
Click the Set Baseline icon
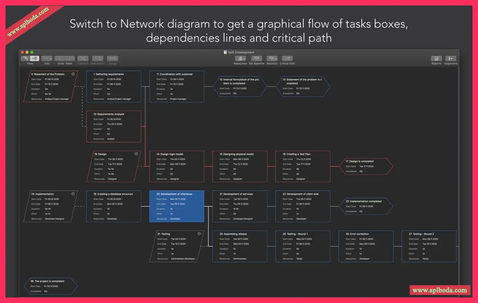pos(256,58)
